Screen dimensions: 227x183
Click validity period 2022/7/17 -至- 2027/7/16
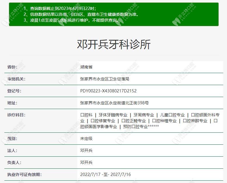pyautogui.click(x=105, y=175)
